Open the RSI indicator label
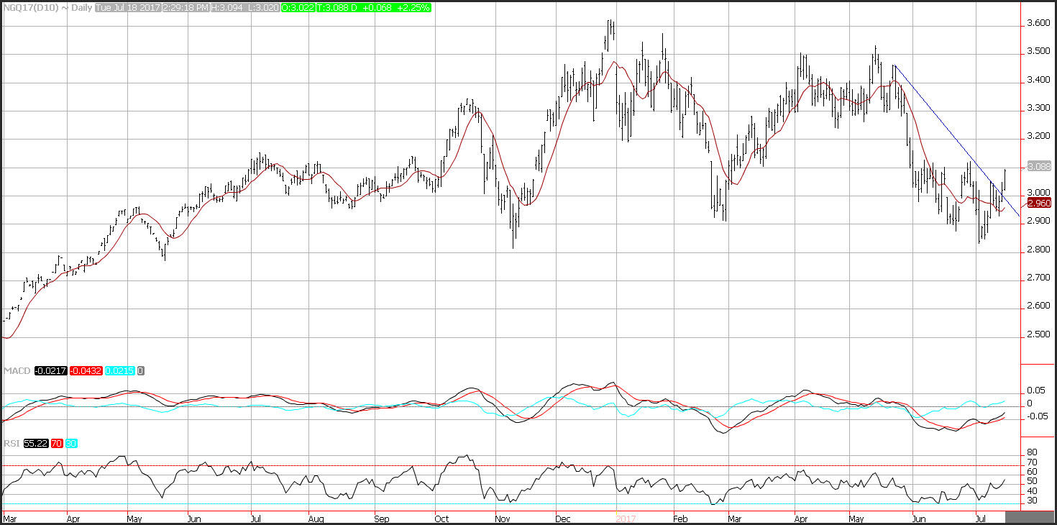 [x=11, y=444]
